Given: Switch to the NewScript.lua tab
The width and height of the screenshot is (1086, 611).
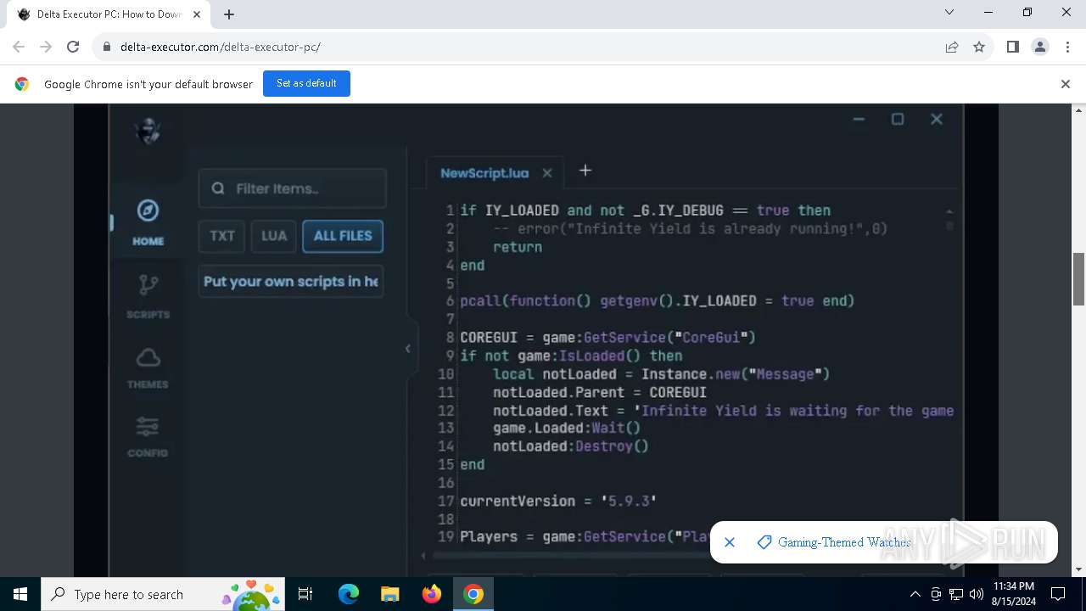Looking at the screenshot, I should click(484, 173).
